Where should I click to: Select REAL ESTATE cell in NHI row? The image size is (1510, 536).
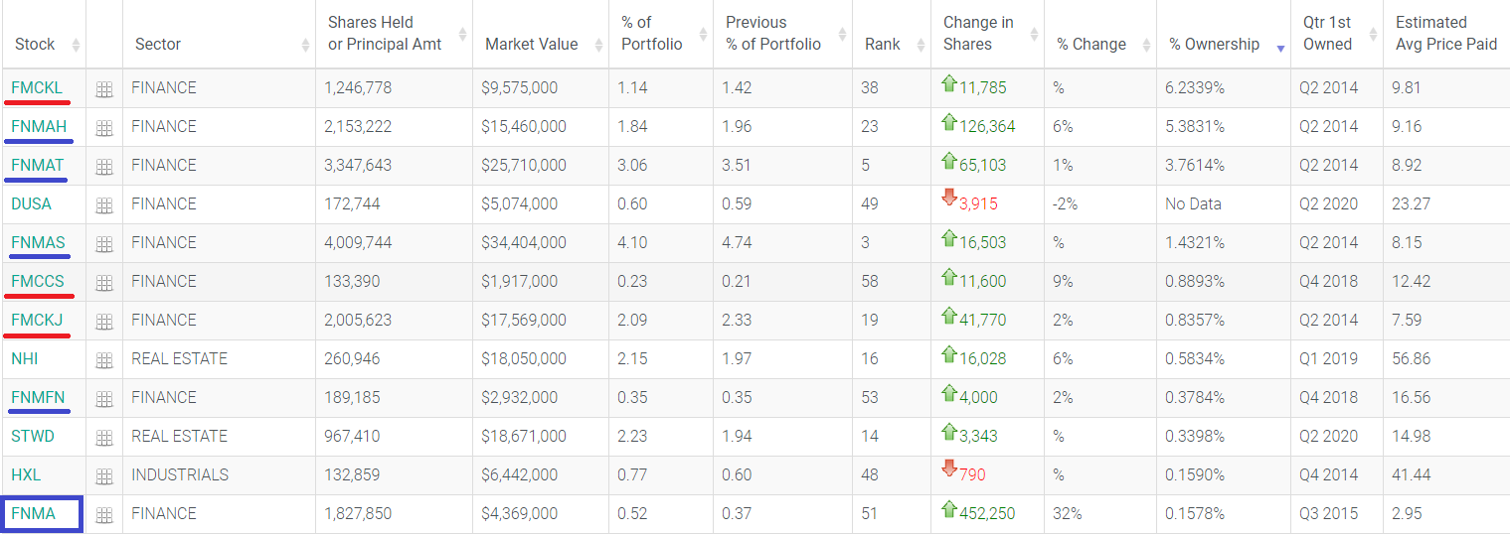tap(220, 358)
